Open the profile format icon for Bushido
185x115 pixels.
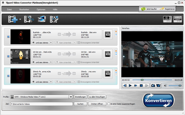coord(108,35)
